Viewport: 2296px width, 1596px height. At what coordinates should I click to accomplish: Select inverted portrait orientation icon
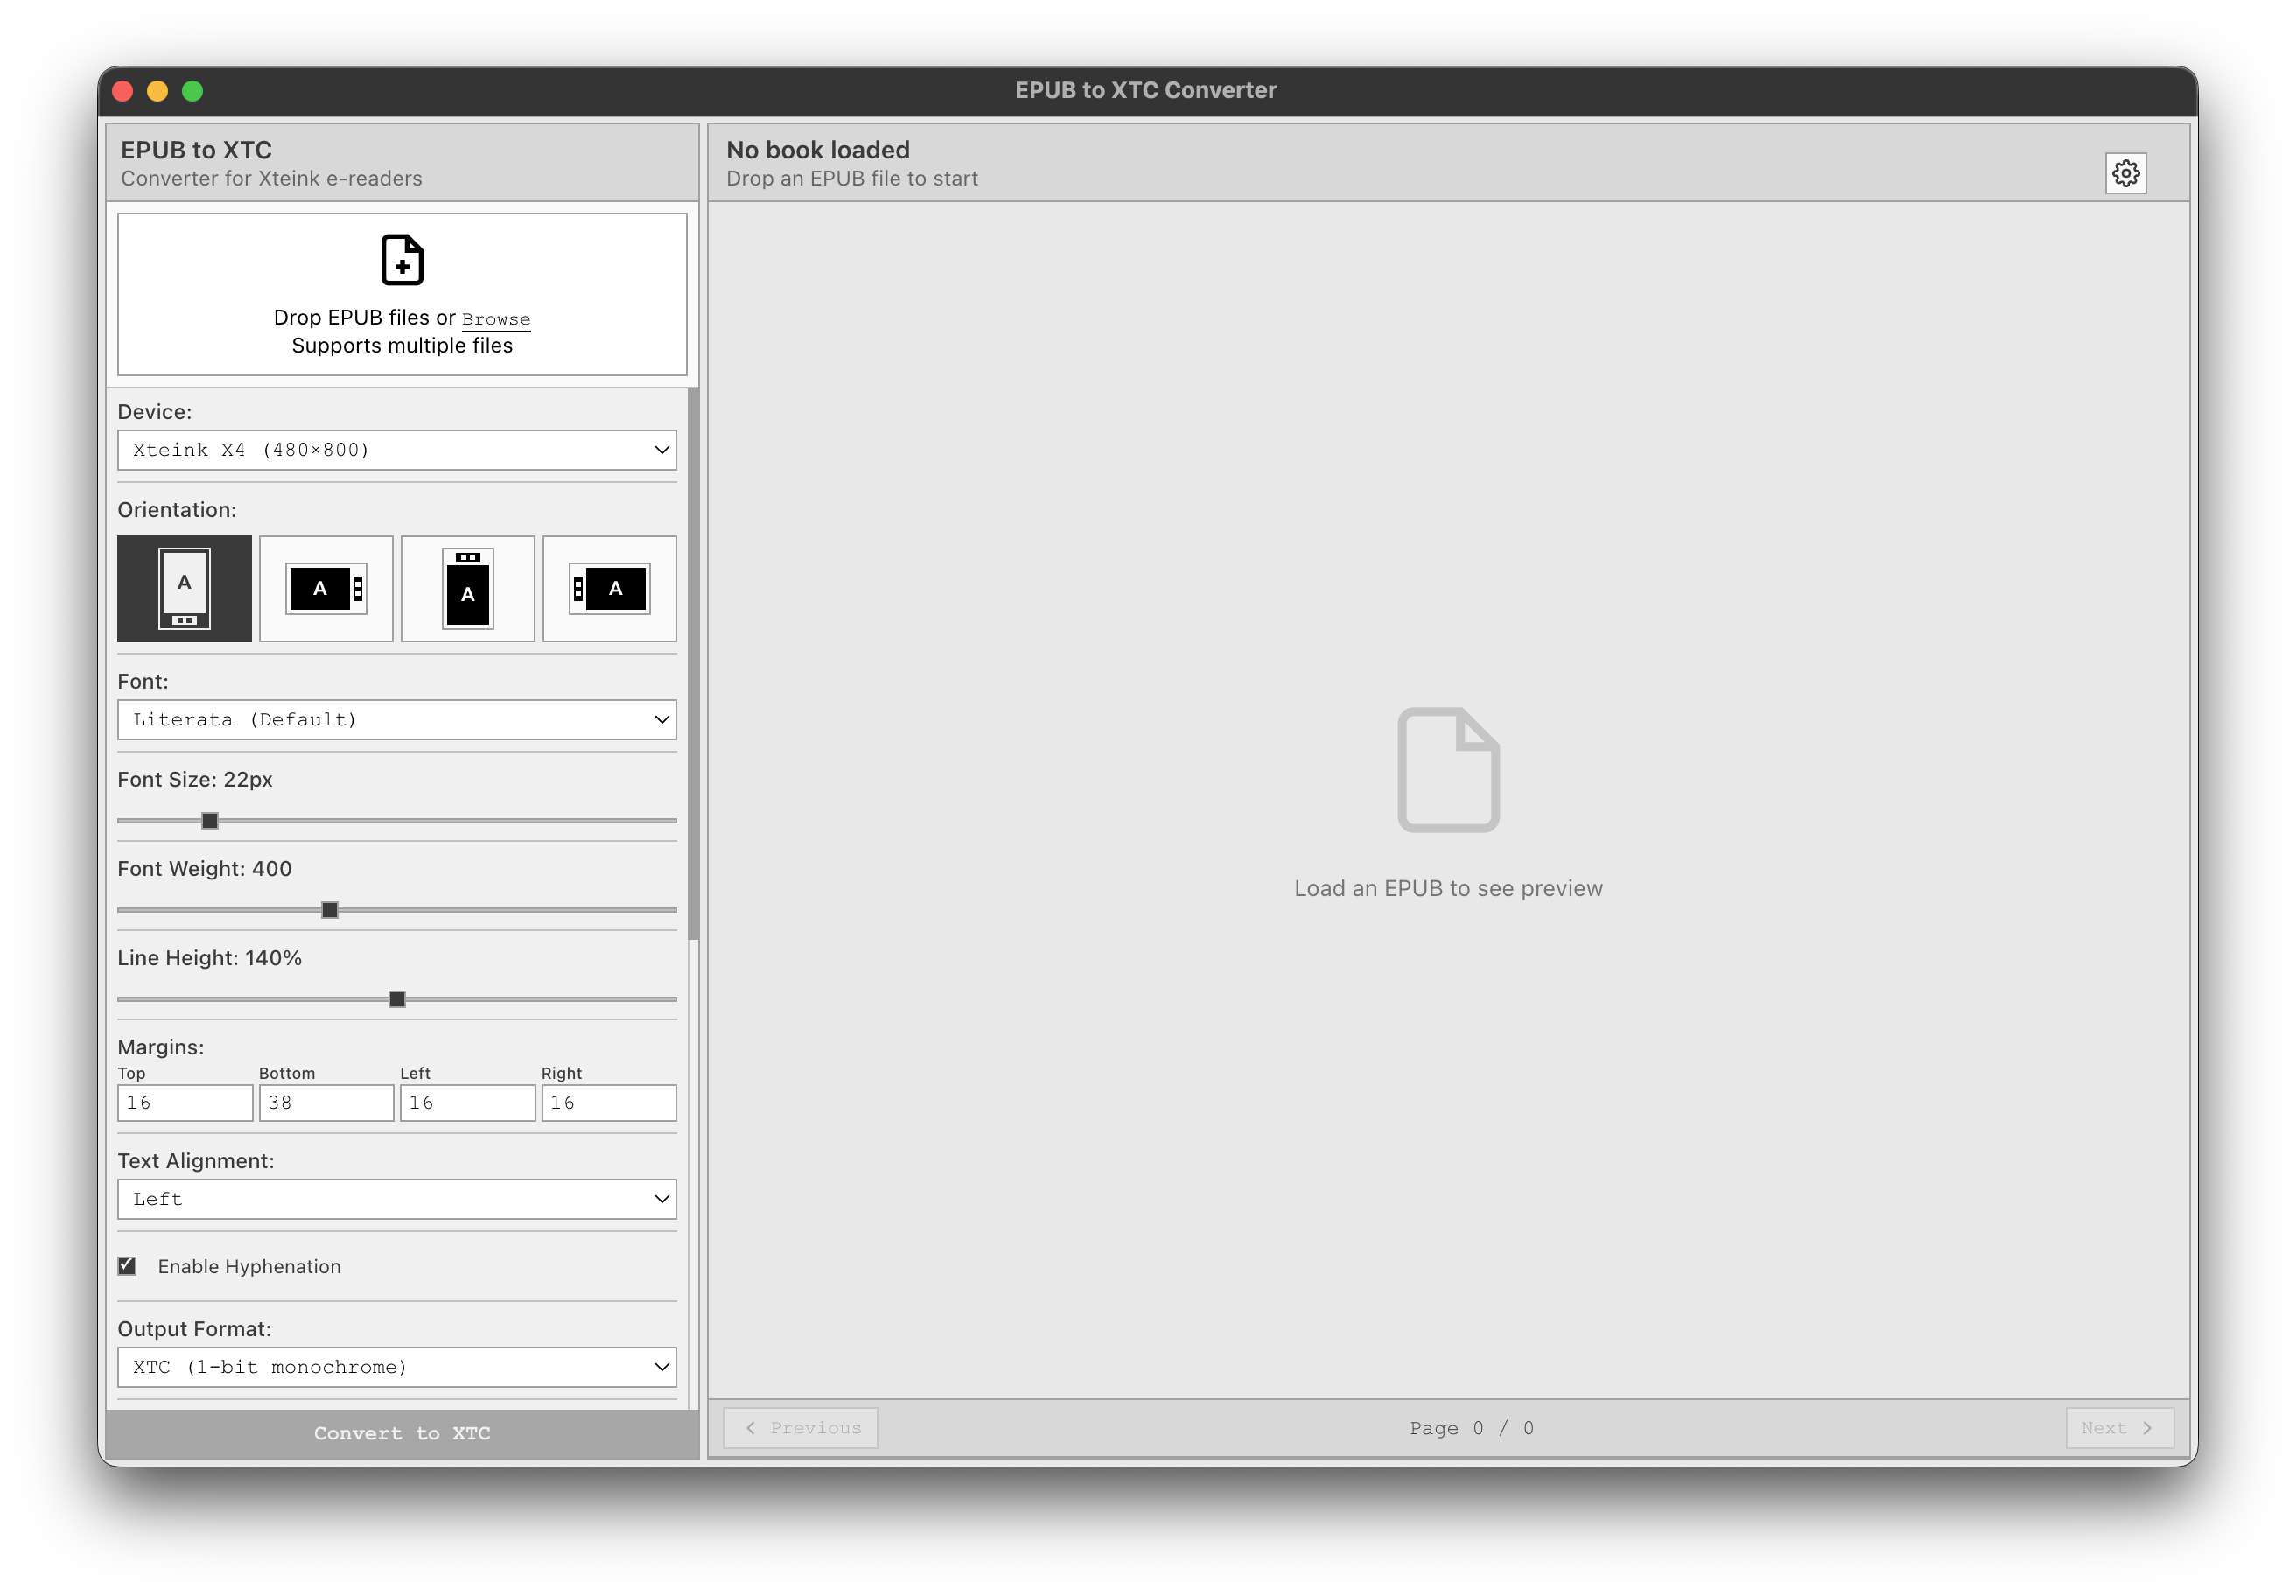coord(467,589)
